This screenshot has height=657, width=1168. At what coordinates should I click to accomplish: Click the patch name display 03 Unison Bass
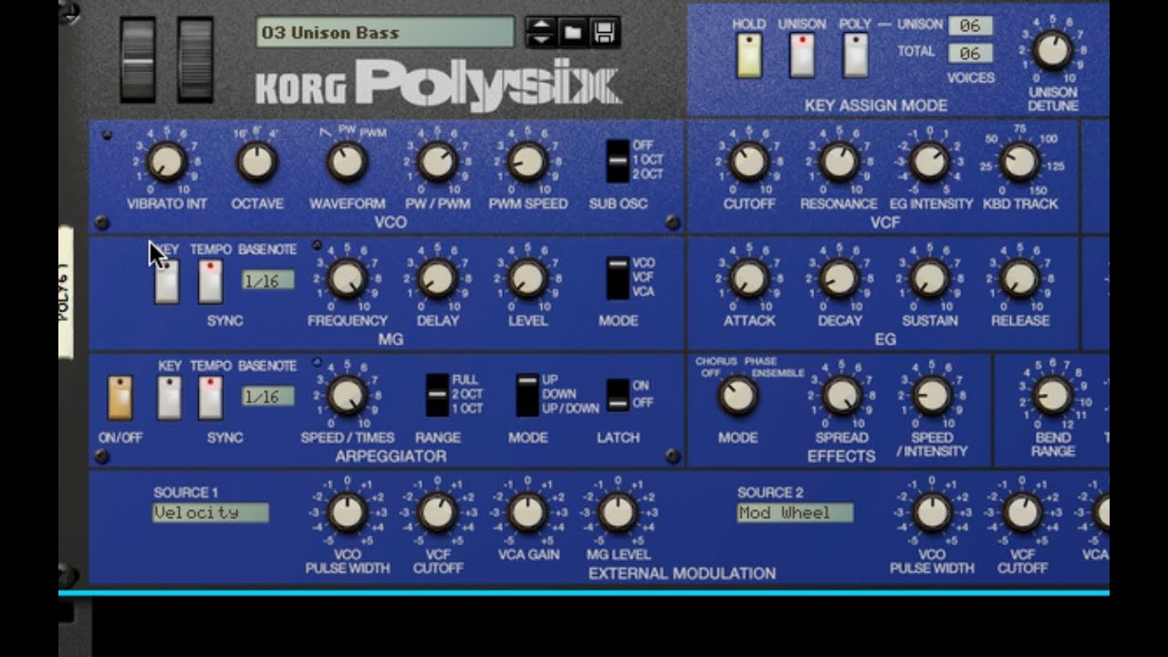coord(385,33)
